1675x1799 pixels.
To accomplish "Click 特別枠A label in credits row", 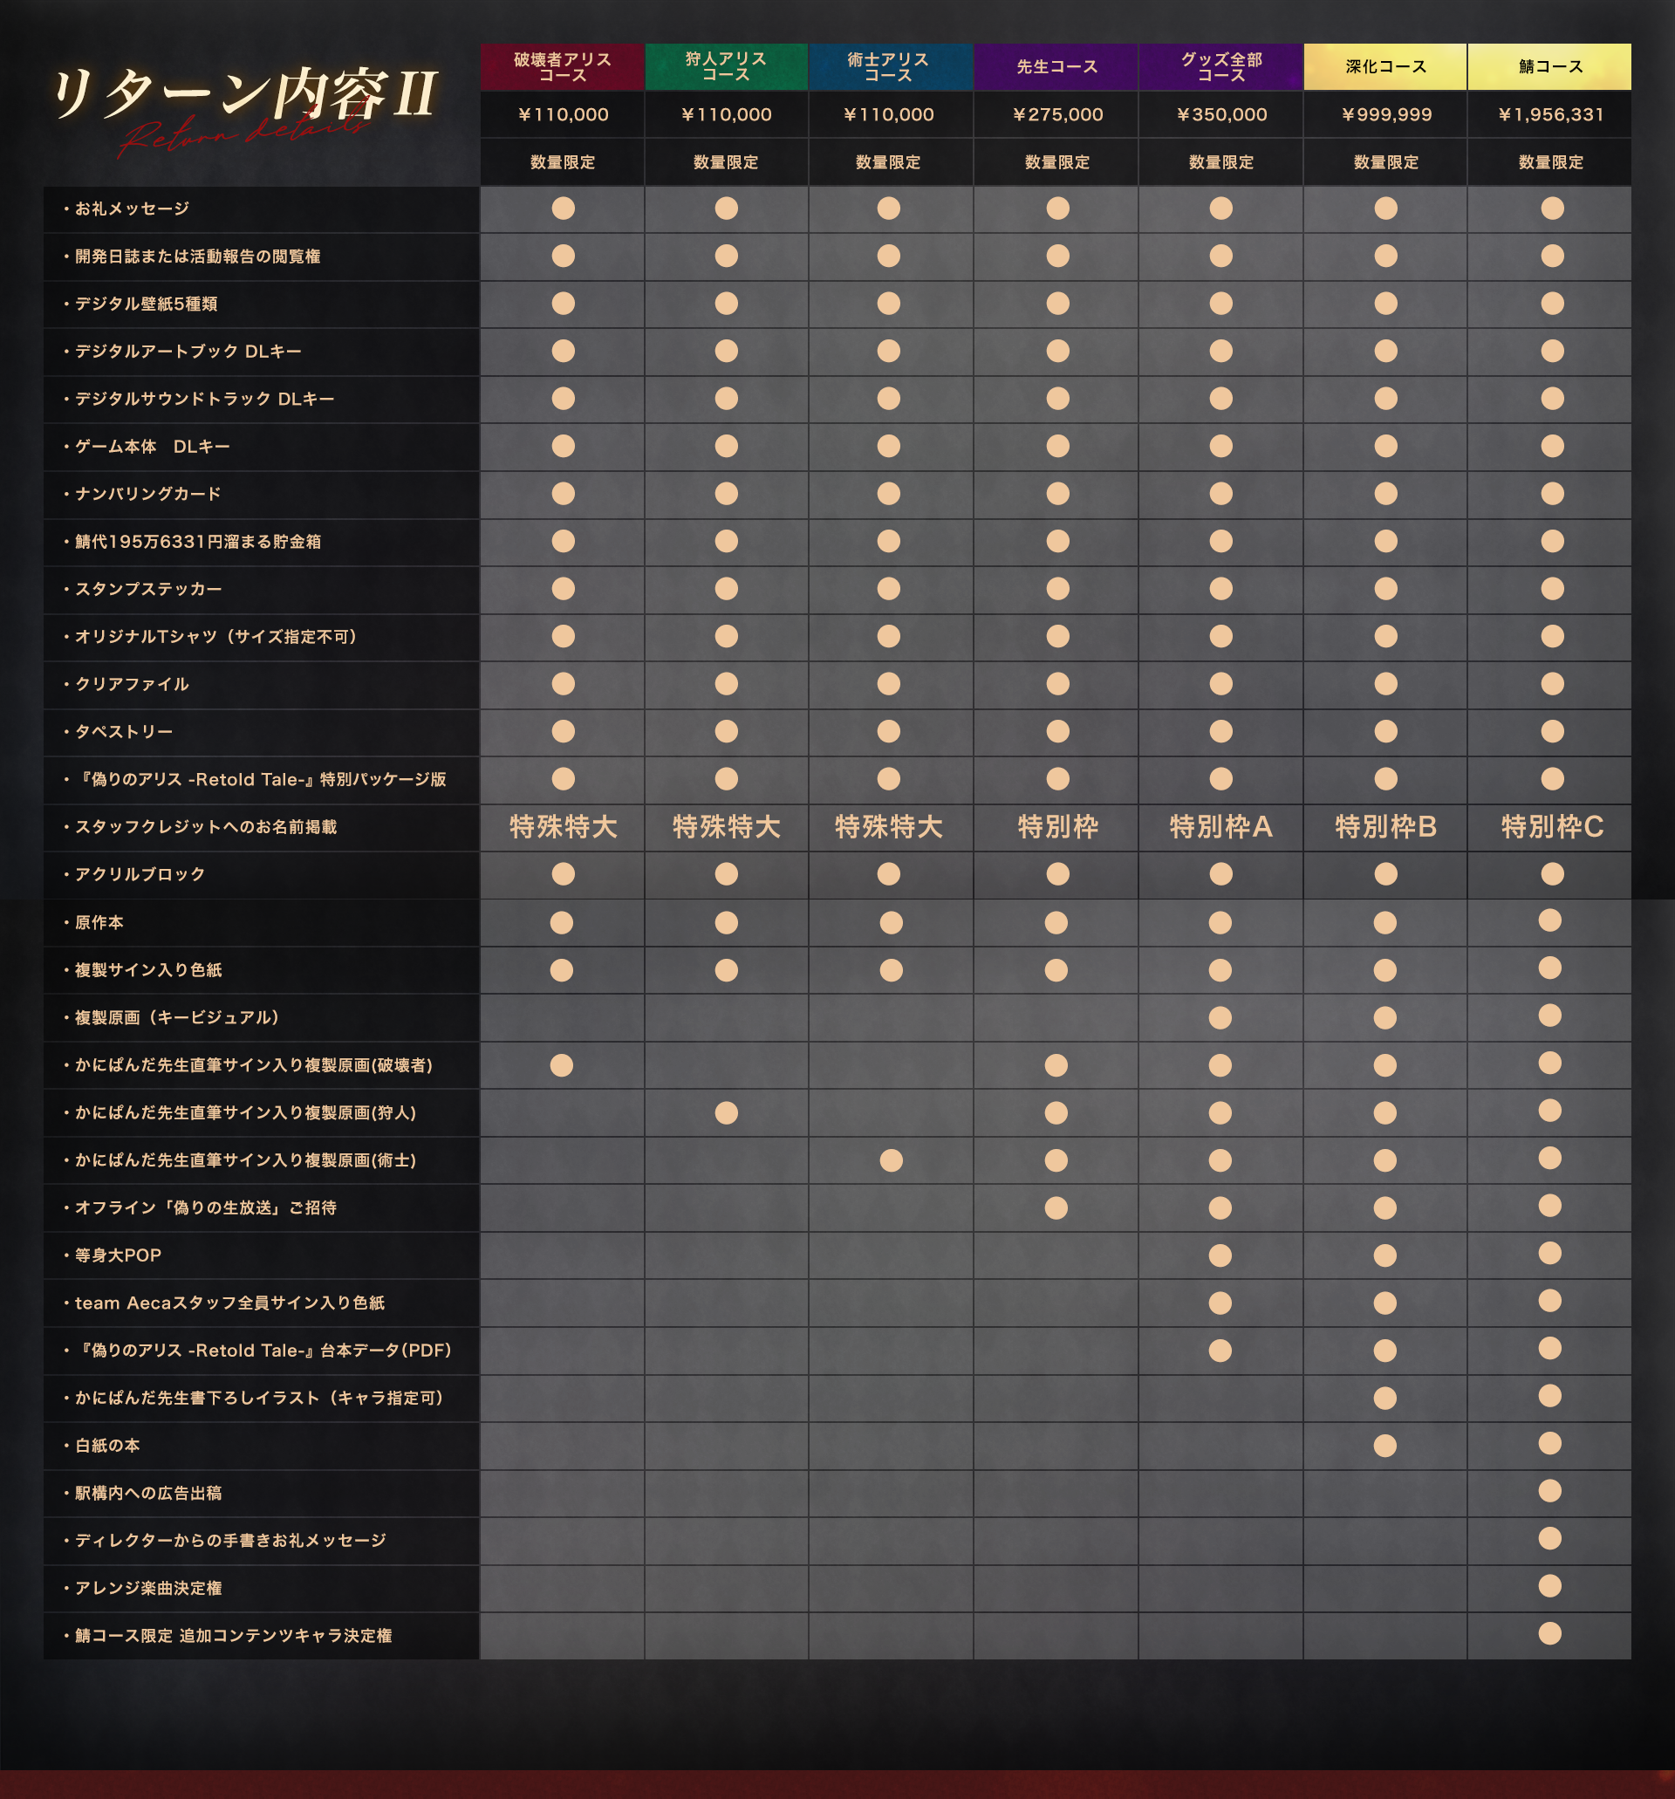I will pyautogui.click(x=1220, y=826).
